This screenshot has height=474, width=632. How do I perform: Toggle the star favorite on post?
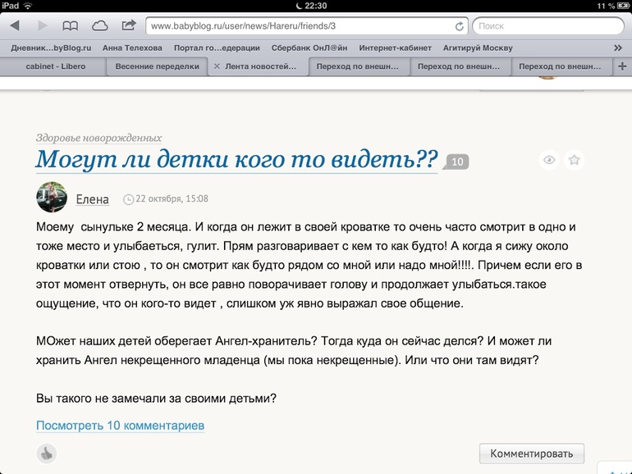[x=575, y=161]
